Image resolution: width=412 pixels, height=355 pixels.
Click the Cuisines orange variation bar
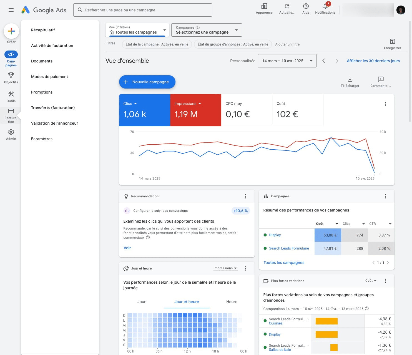[x=326, y=321]
